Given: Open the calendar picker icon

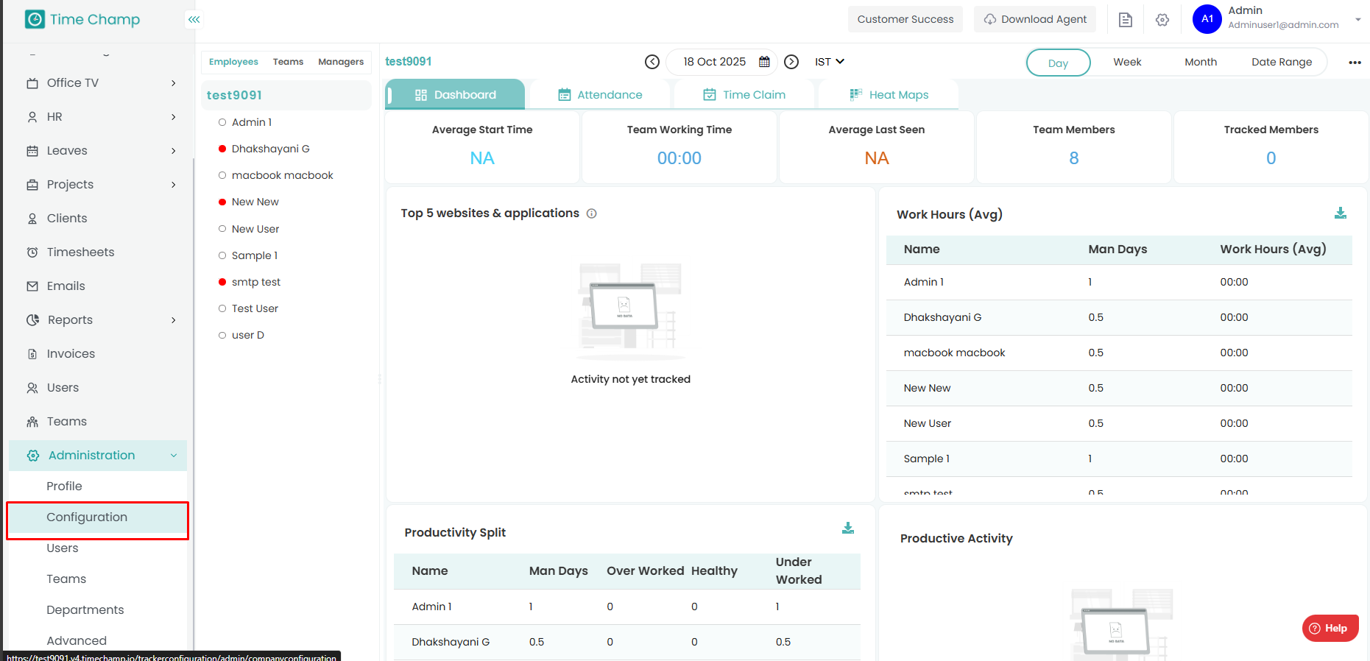Looking at the screenshot, I should coord(764,62).
